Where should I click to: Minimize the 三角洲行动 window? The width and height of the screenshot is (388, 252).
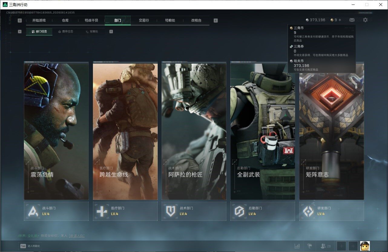tap(353, 5)
